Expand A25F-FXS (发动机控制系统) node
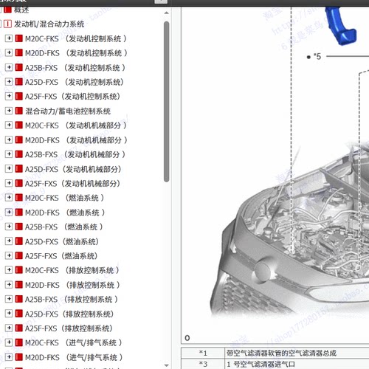 point(9,96)
